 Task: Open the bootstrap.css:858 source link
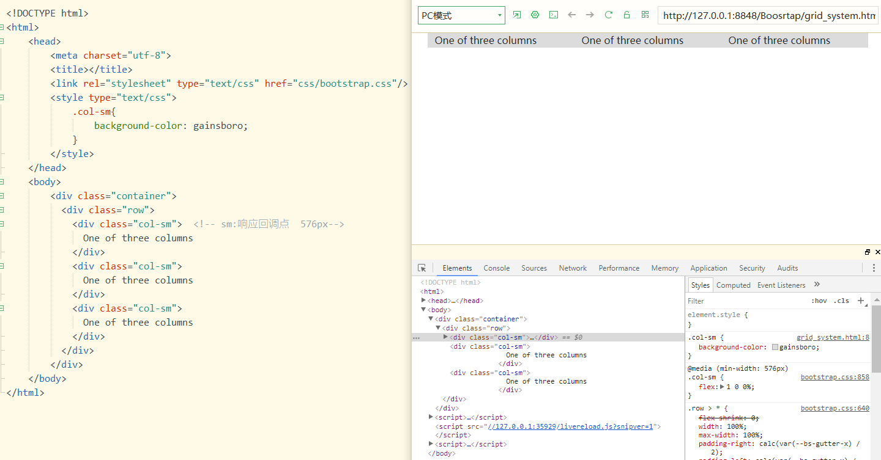tap(835, 377)
